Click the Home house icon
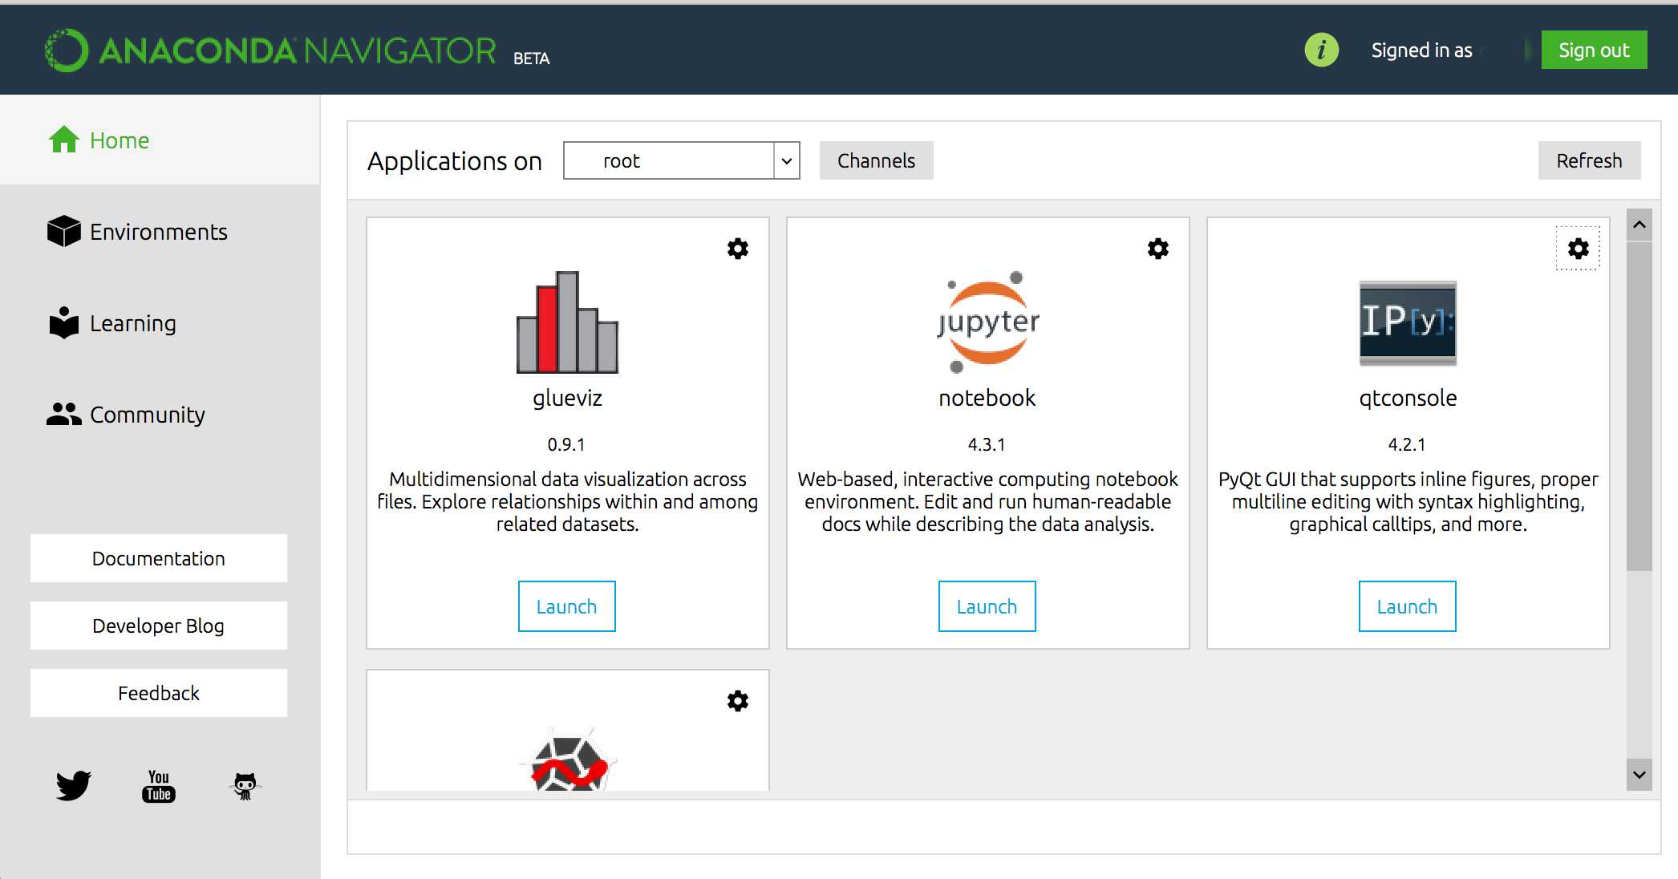The width and height of the screenshot is (1678, 879). point(63,140)
